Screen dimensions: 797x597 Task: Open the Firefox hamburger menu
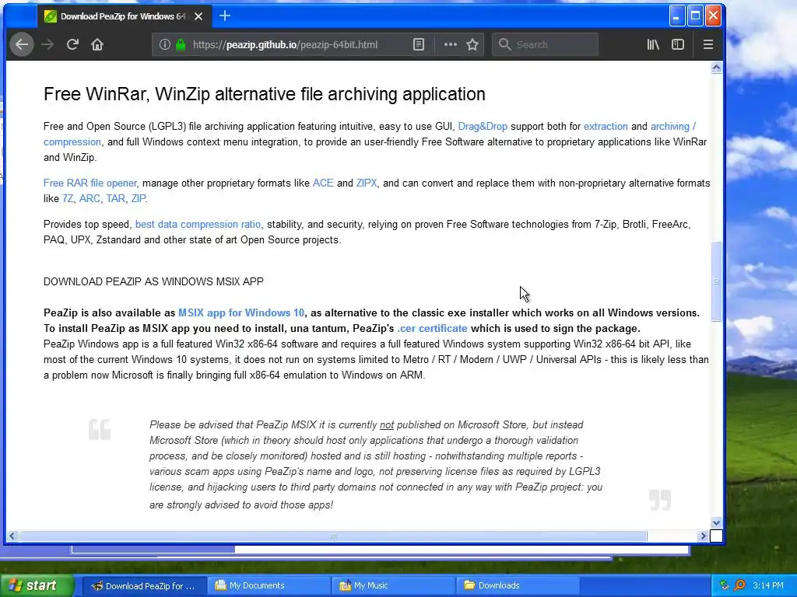click(708, 44)
